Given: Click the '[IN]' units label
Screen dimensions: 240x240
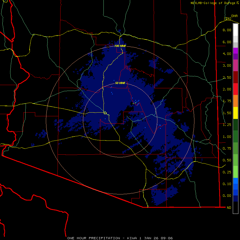Looking at the screenshot, I should 228,18.
